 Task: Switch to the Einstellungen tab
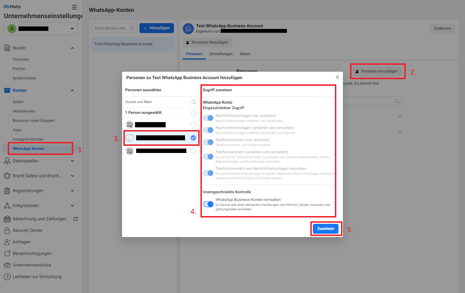pos(221,54)
